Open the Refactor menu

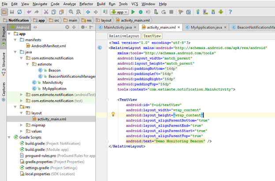point(86,4)
